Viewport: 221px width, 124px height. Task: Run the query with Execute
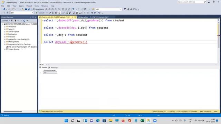[40, 13]
